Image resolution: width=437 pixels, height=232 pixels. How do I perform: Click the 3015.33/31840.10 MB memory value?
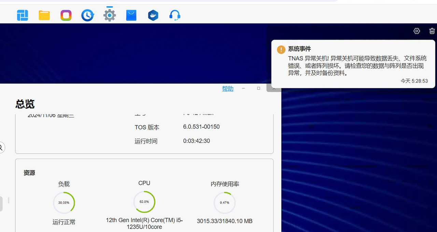[x=225, y=221]
